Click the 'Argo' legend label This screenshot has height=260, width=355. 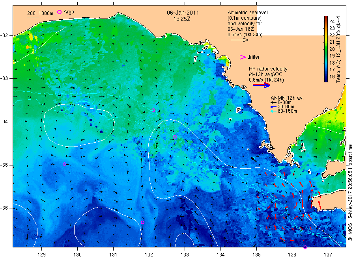[x=69, y=12]
